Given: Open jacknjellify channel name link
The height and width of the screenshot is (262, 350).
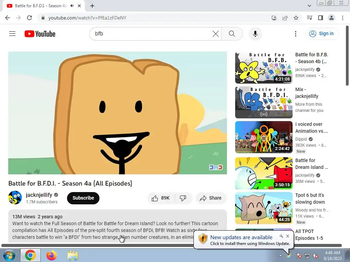Looking at the screenshot, I should [x=39, y=195].
